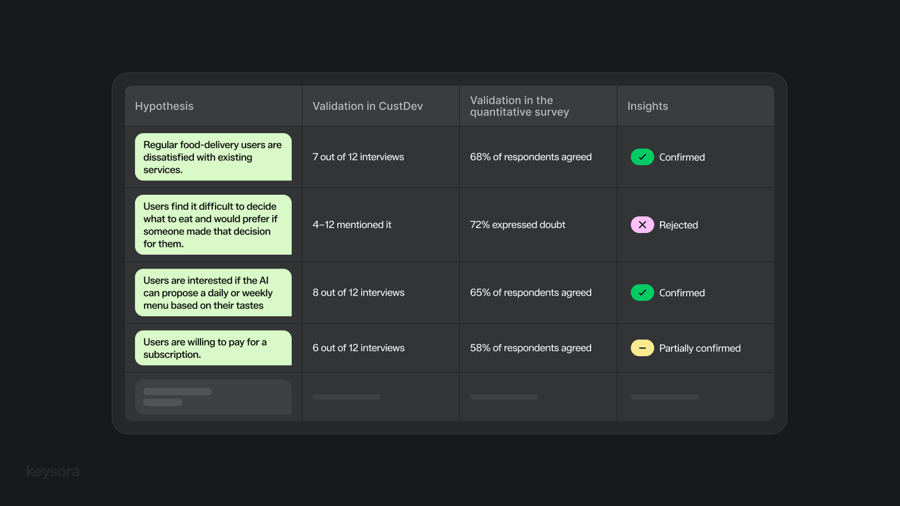
Task: Select the pay for subscription hypothesis card
Action: [213, 348]
